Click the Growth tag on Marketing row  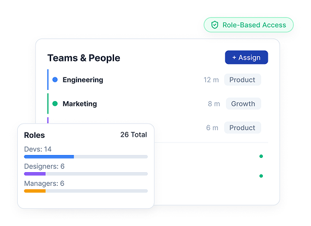243,104
